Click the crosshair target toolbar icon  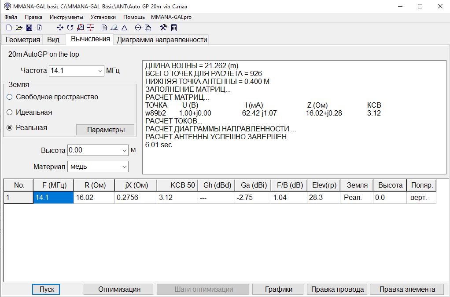(138, 28)
